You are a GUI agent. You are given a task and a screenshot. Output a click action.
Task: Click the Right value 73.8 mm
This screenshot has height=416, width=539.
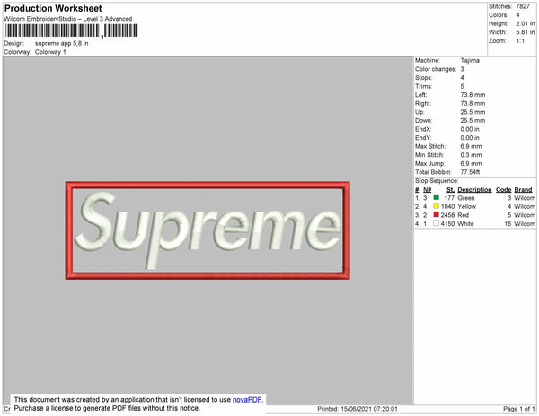point(473,103)
